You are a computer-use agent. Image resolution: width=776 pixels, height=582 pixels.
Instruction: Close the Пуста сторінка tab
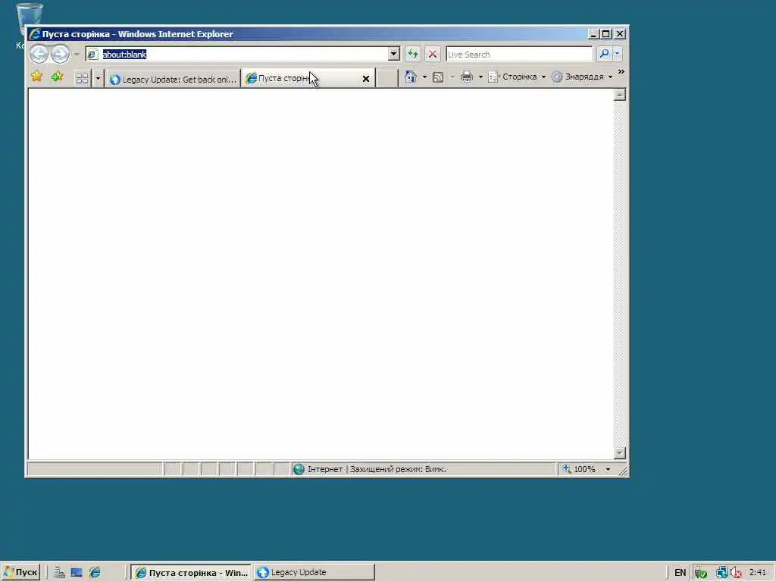click(366, 79)
